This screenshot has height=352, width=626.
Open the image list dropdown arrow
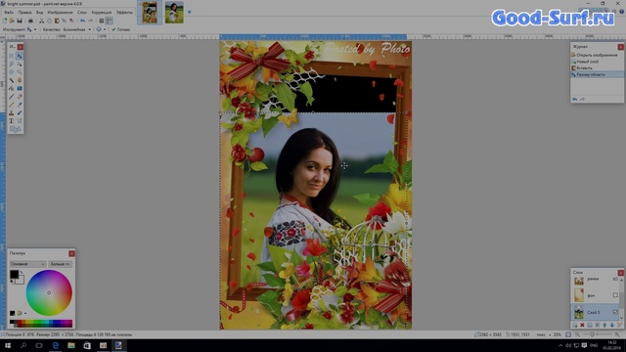[x=189, y=12]
